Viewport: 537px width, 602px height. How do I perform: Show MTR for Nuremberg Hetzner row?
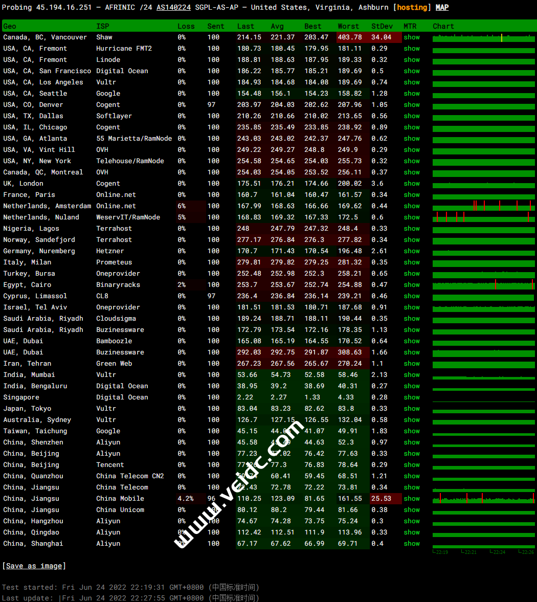412,251
